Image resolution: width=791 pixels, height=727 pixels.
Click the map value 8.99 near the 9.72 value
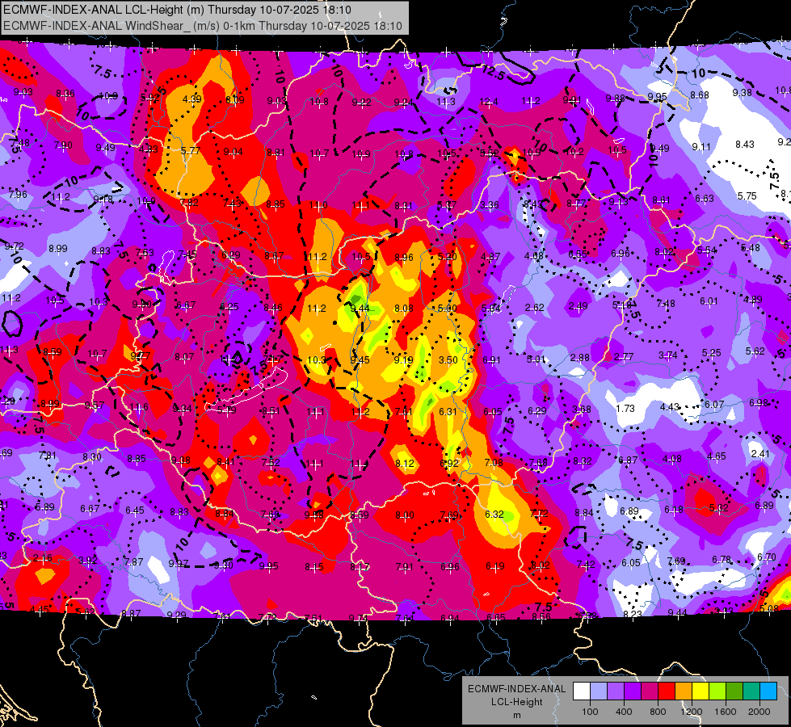[x=58, y=248]
